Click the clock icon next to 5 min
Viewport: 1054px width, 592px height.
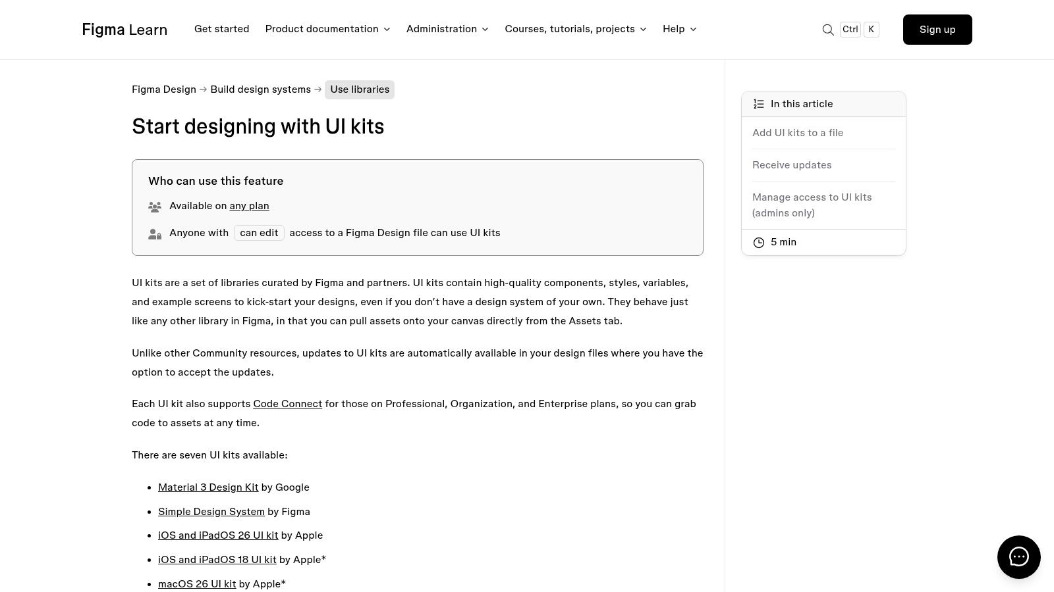(759, 242)
